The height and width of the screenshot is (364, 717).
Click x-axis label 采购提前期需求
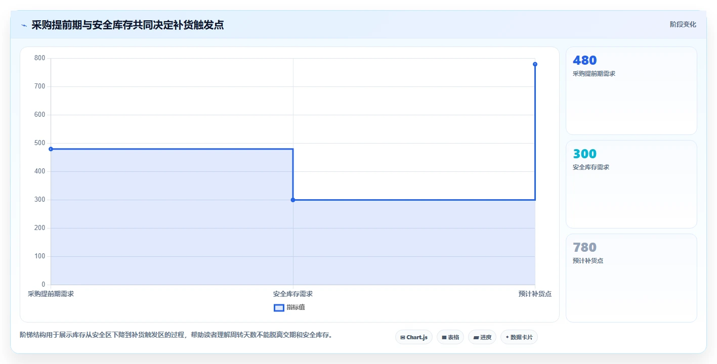click(x=51, y=294)
